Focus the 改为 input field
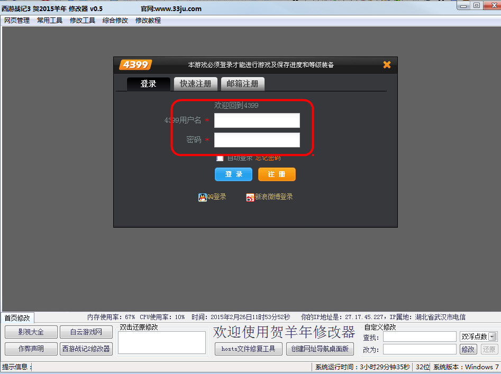Screen dimensions: 501x374 click(420, 349)
